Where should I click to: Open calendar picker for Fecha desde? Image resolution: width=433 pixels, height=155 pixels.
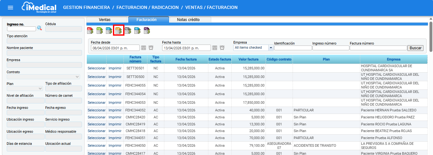coord(144,48)
